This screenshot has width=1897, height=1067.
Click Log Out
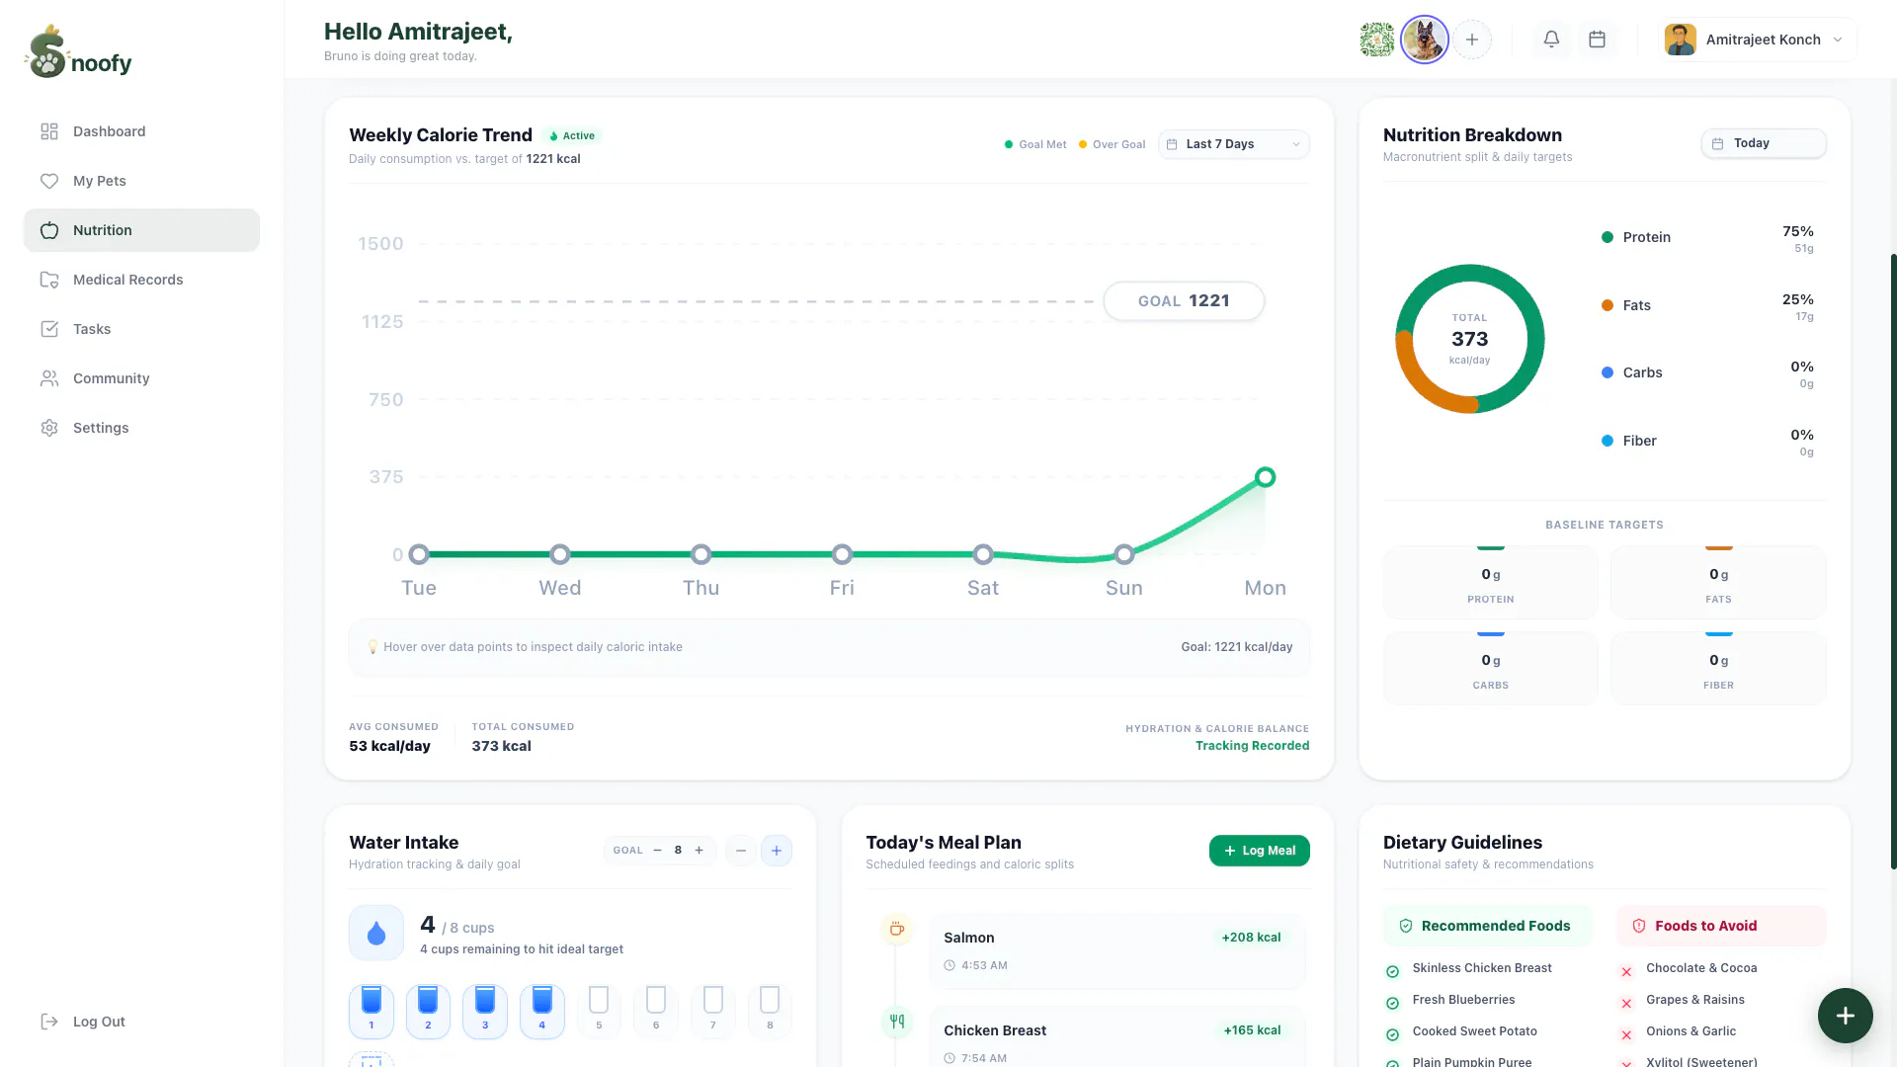pyautogui.click(x=83, y=1022)
